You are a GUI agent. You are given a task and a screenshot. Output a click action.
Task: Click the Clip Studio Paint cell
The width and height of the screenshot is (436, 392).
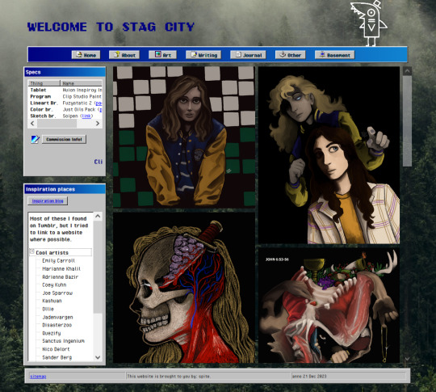click(82, 96)
